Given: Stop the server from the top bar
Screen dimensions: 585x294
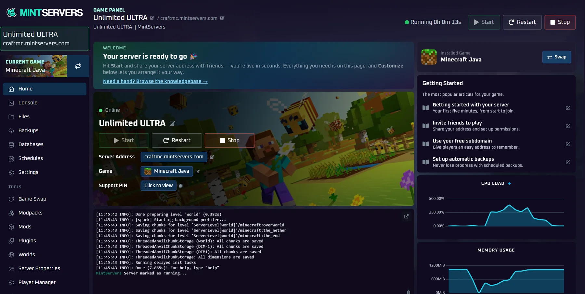Looking at the screenshot, I should [560, 22].
